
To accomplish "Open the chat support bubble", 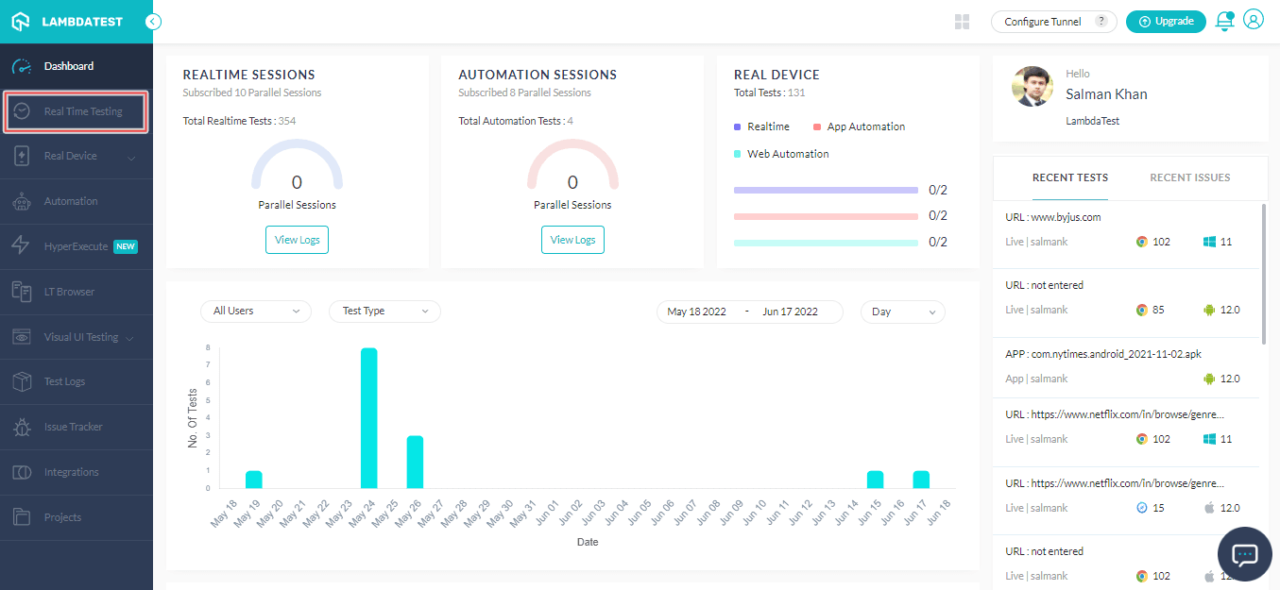I will 1244,554.
